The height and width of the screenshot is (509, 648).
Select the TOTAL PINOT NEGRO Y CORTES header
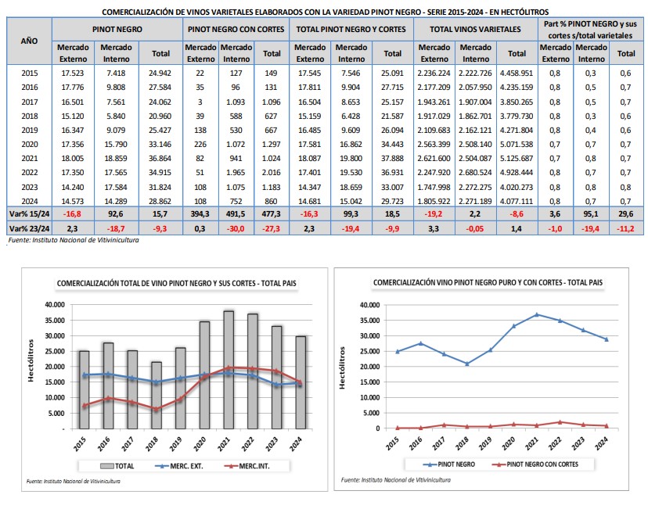pos(351,29)
